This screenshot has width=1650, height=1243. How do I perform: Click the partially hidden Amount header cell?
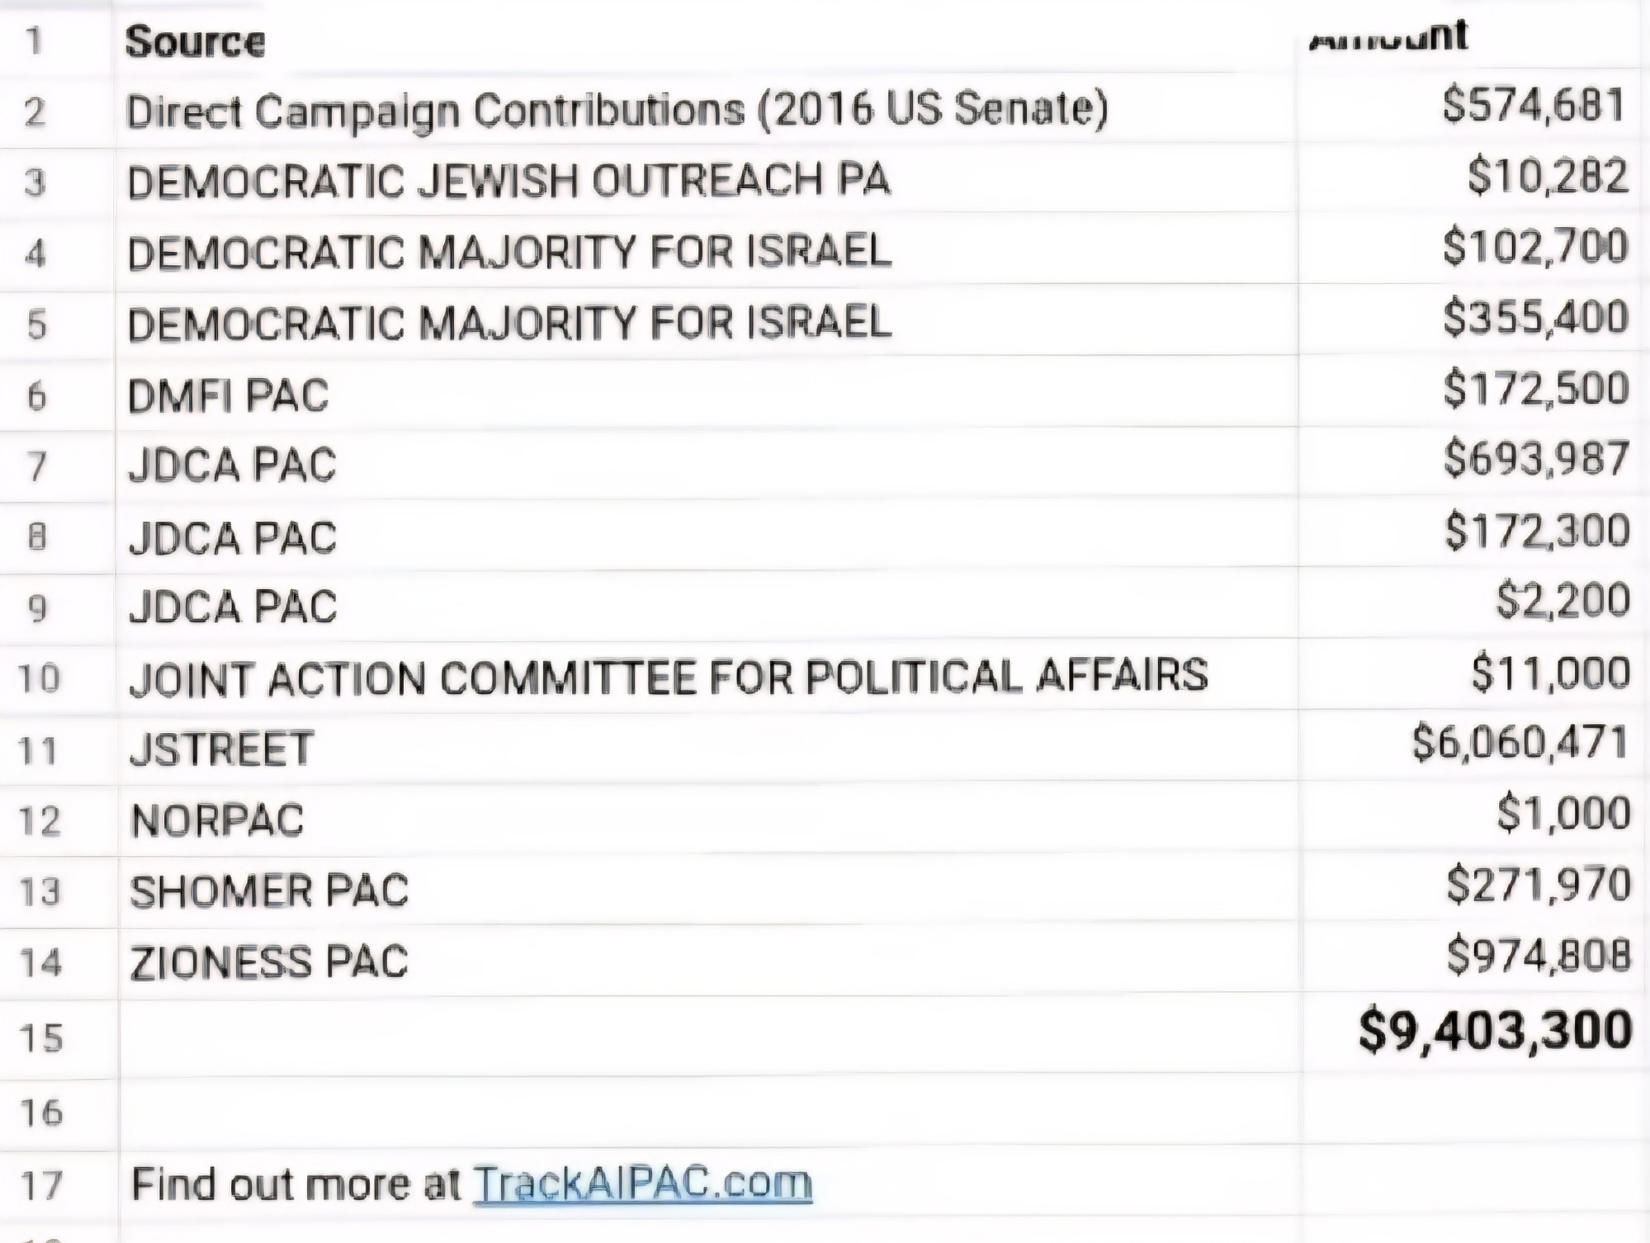tap(1388, 36)
